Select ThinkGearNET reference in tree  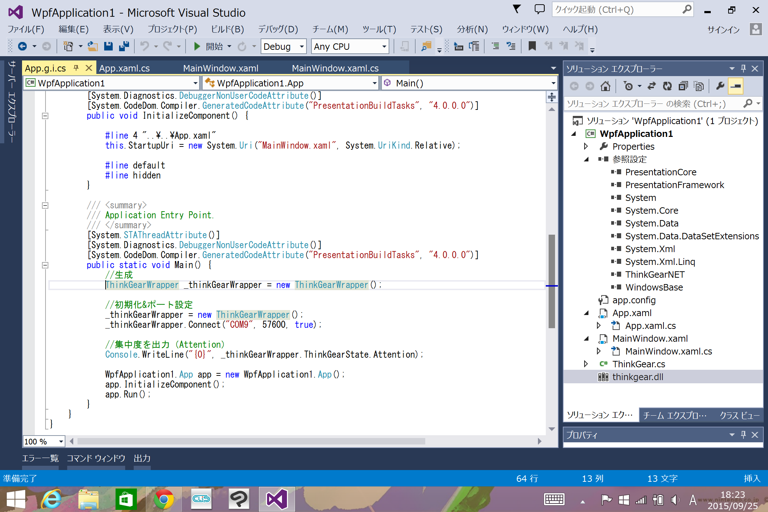[x=655, y=274]
